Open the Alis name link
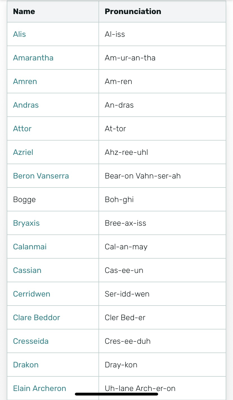This screenshot has height=400, width=233. point(19,34)
